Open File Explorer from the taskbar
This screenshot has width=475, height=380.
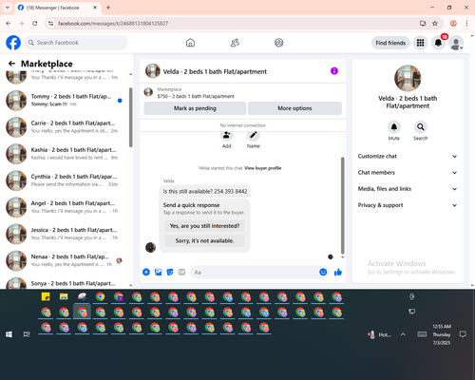[x=64, y=297]
